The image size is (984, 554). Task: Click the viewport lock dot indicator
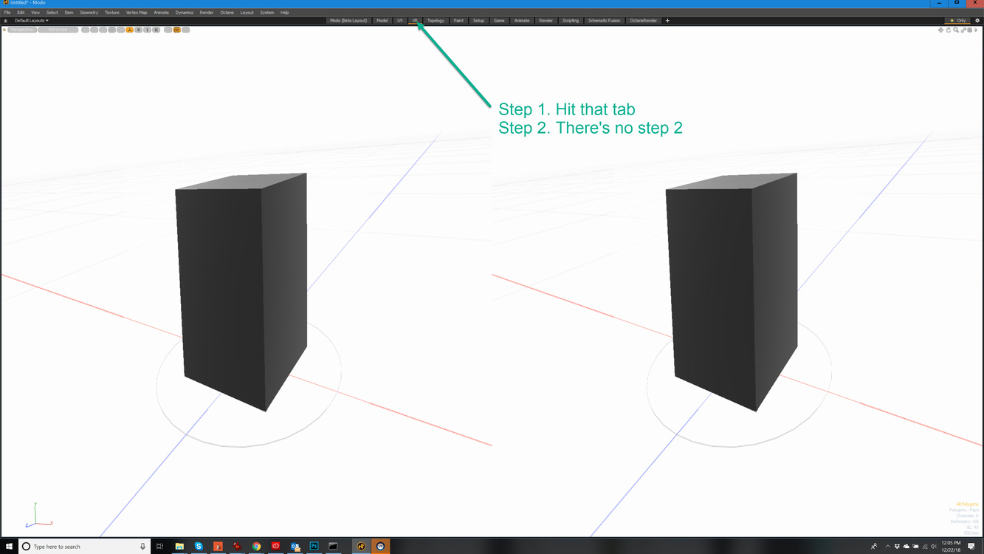[4, 30]
